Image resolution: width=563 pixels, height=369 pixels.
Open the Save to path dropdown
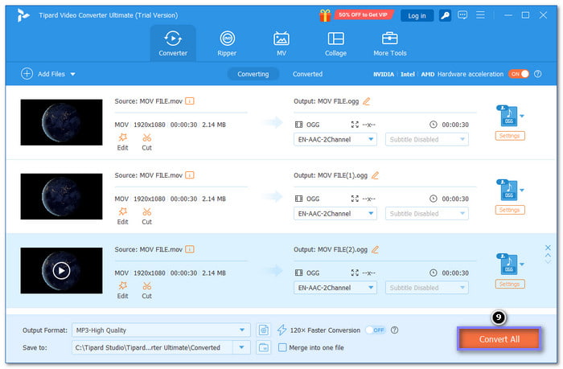[241, 347]
